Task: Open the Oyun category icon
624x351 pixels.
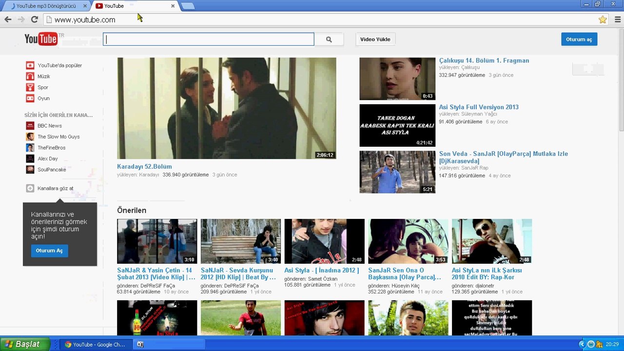Action: 30,98
